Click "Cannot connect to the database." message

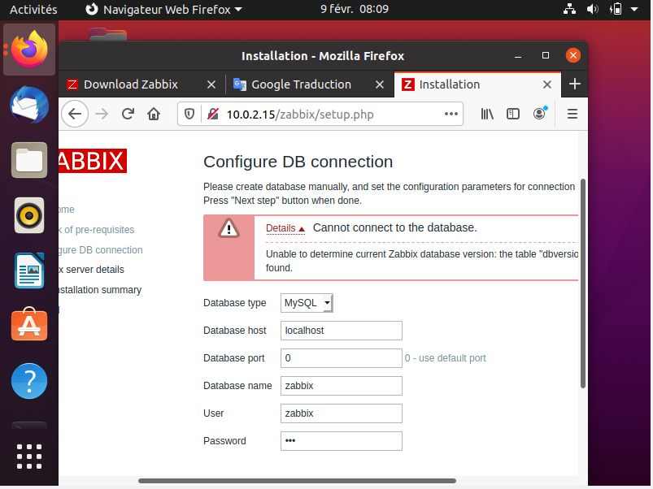point(394,227)
